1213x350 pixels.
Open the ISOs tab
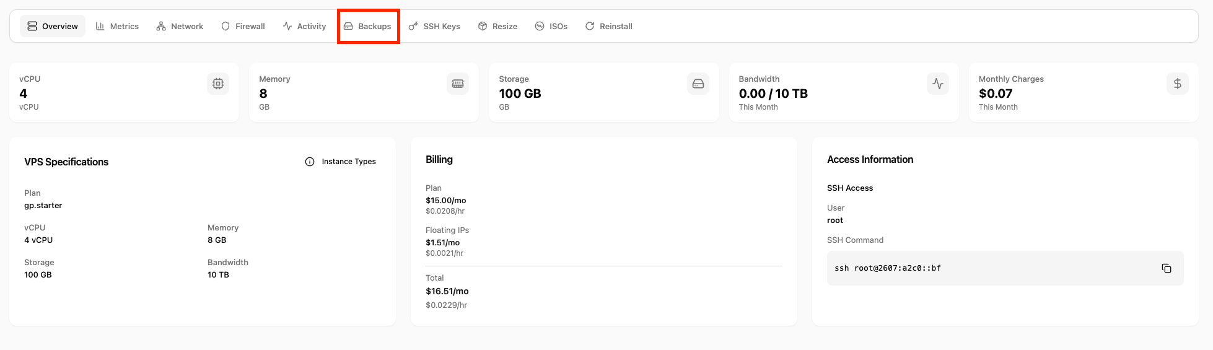[551, 26]
